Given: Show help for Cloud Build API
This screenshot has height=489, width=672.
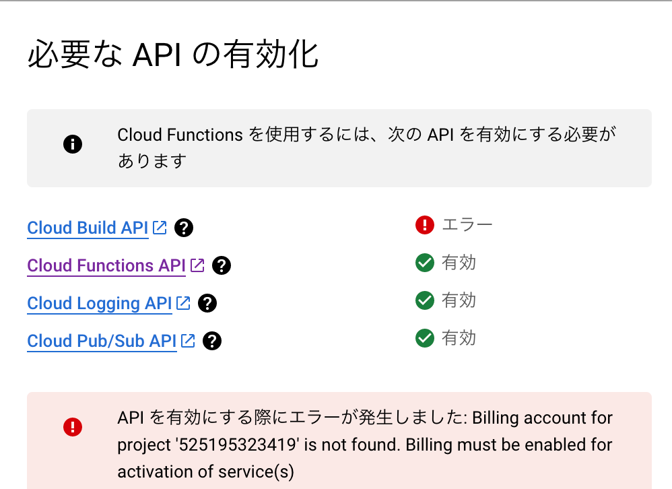Looking at the screenshot, I should [x=184, y=228].
